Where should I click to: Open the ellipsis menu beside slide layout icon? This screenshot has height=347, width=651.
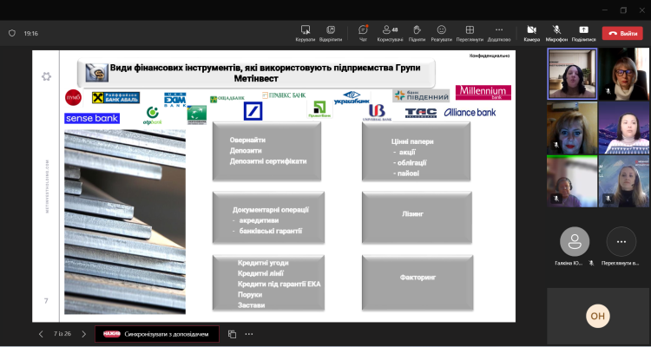(x=249, y=333)
